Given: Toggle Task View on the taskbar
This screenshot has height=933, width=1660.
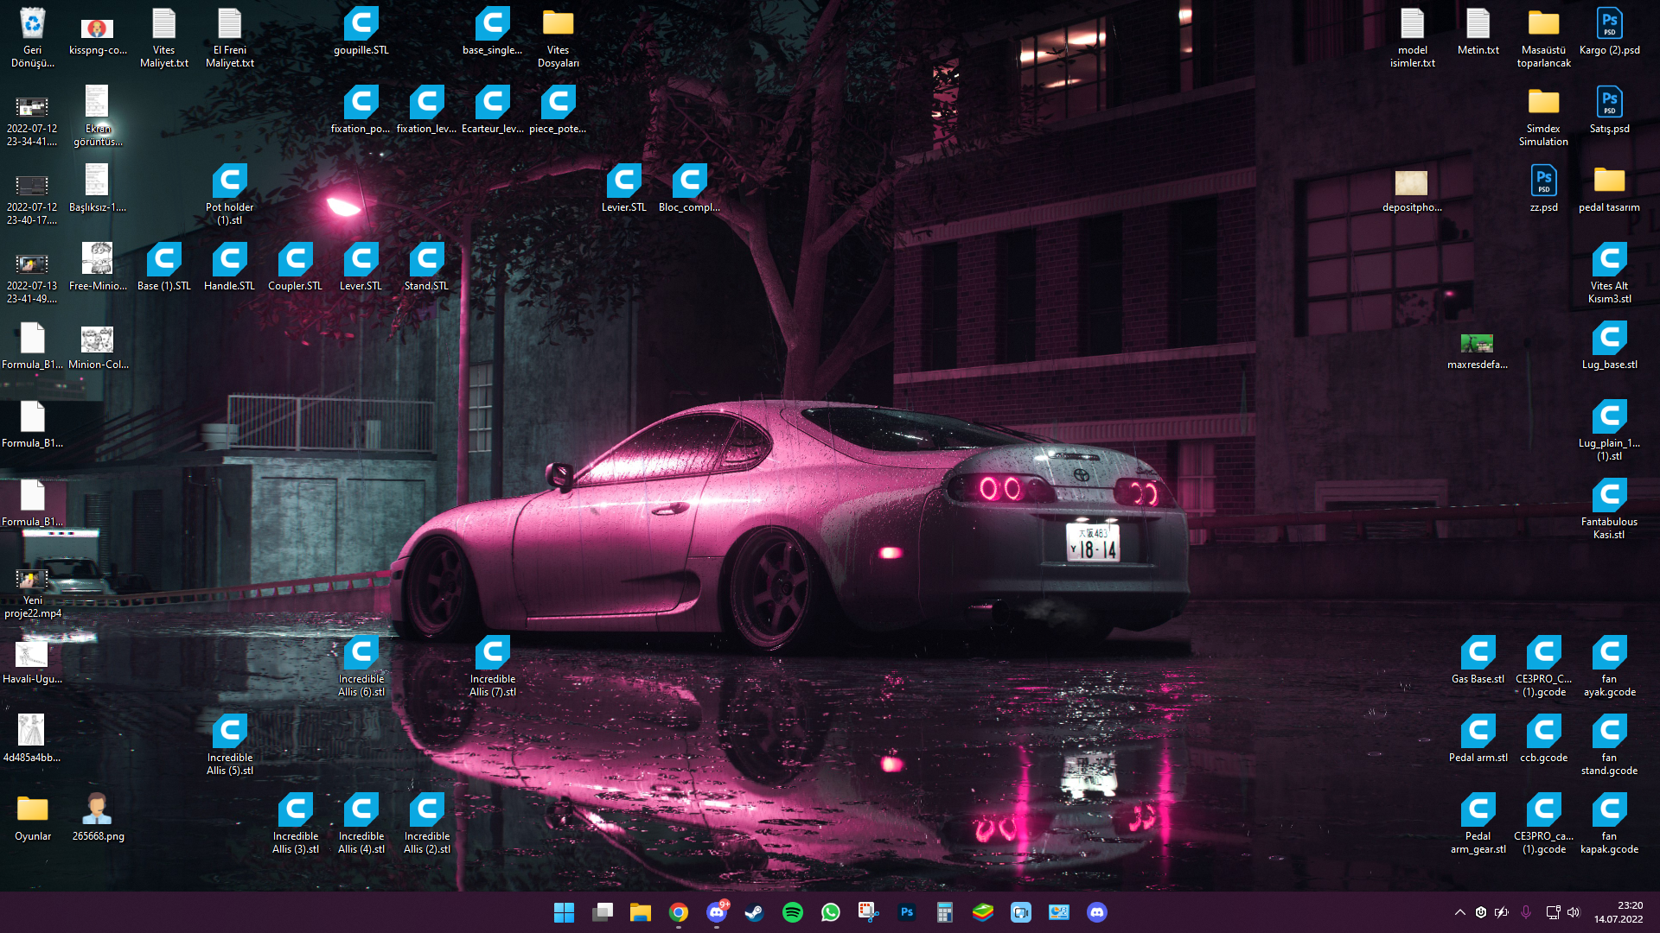Looking at the screenshot, I should click(603, 912).
